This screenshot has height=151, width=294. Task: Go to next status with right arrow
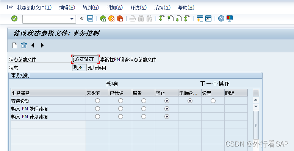click(42, 45)
